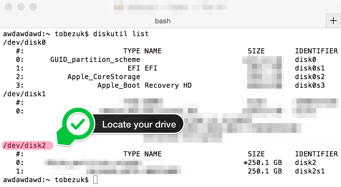Click the highlighted /dev/disk2 text
341x187 pixels.
pos(25,145)
